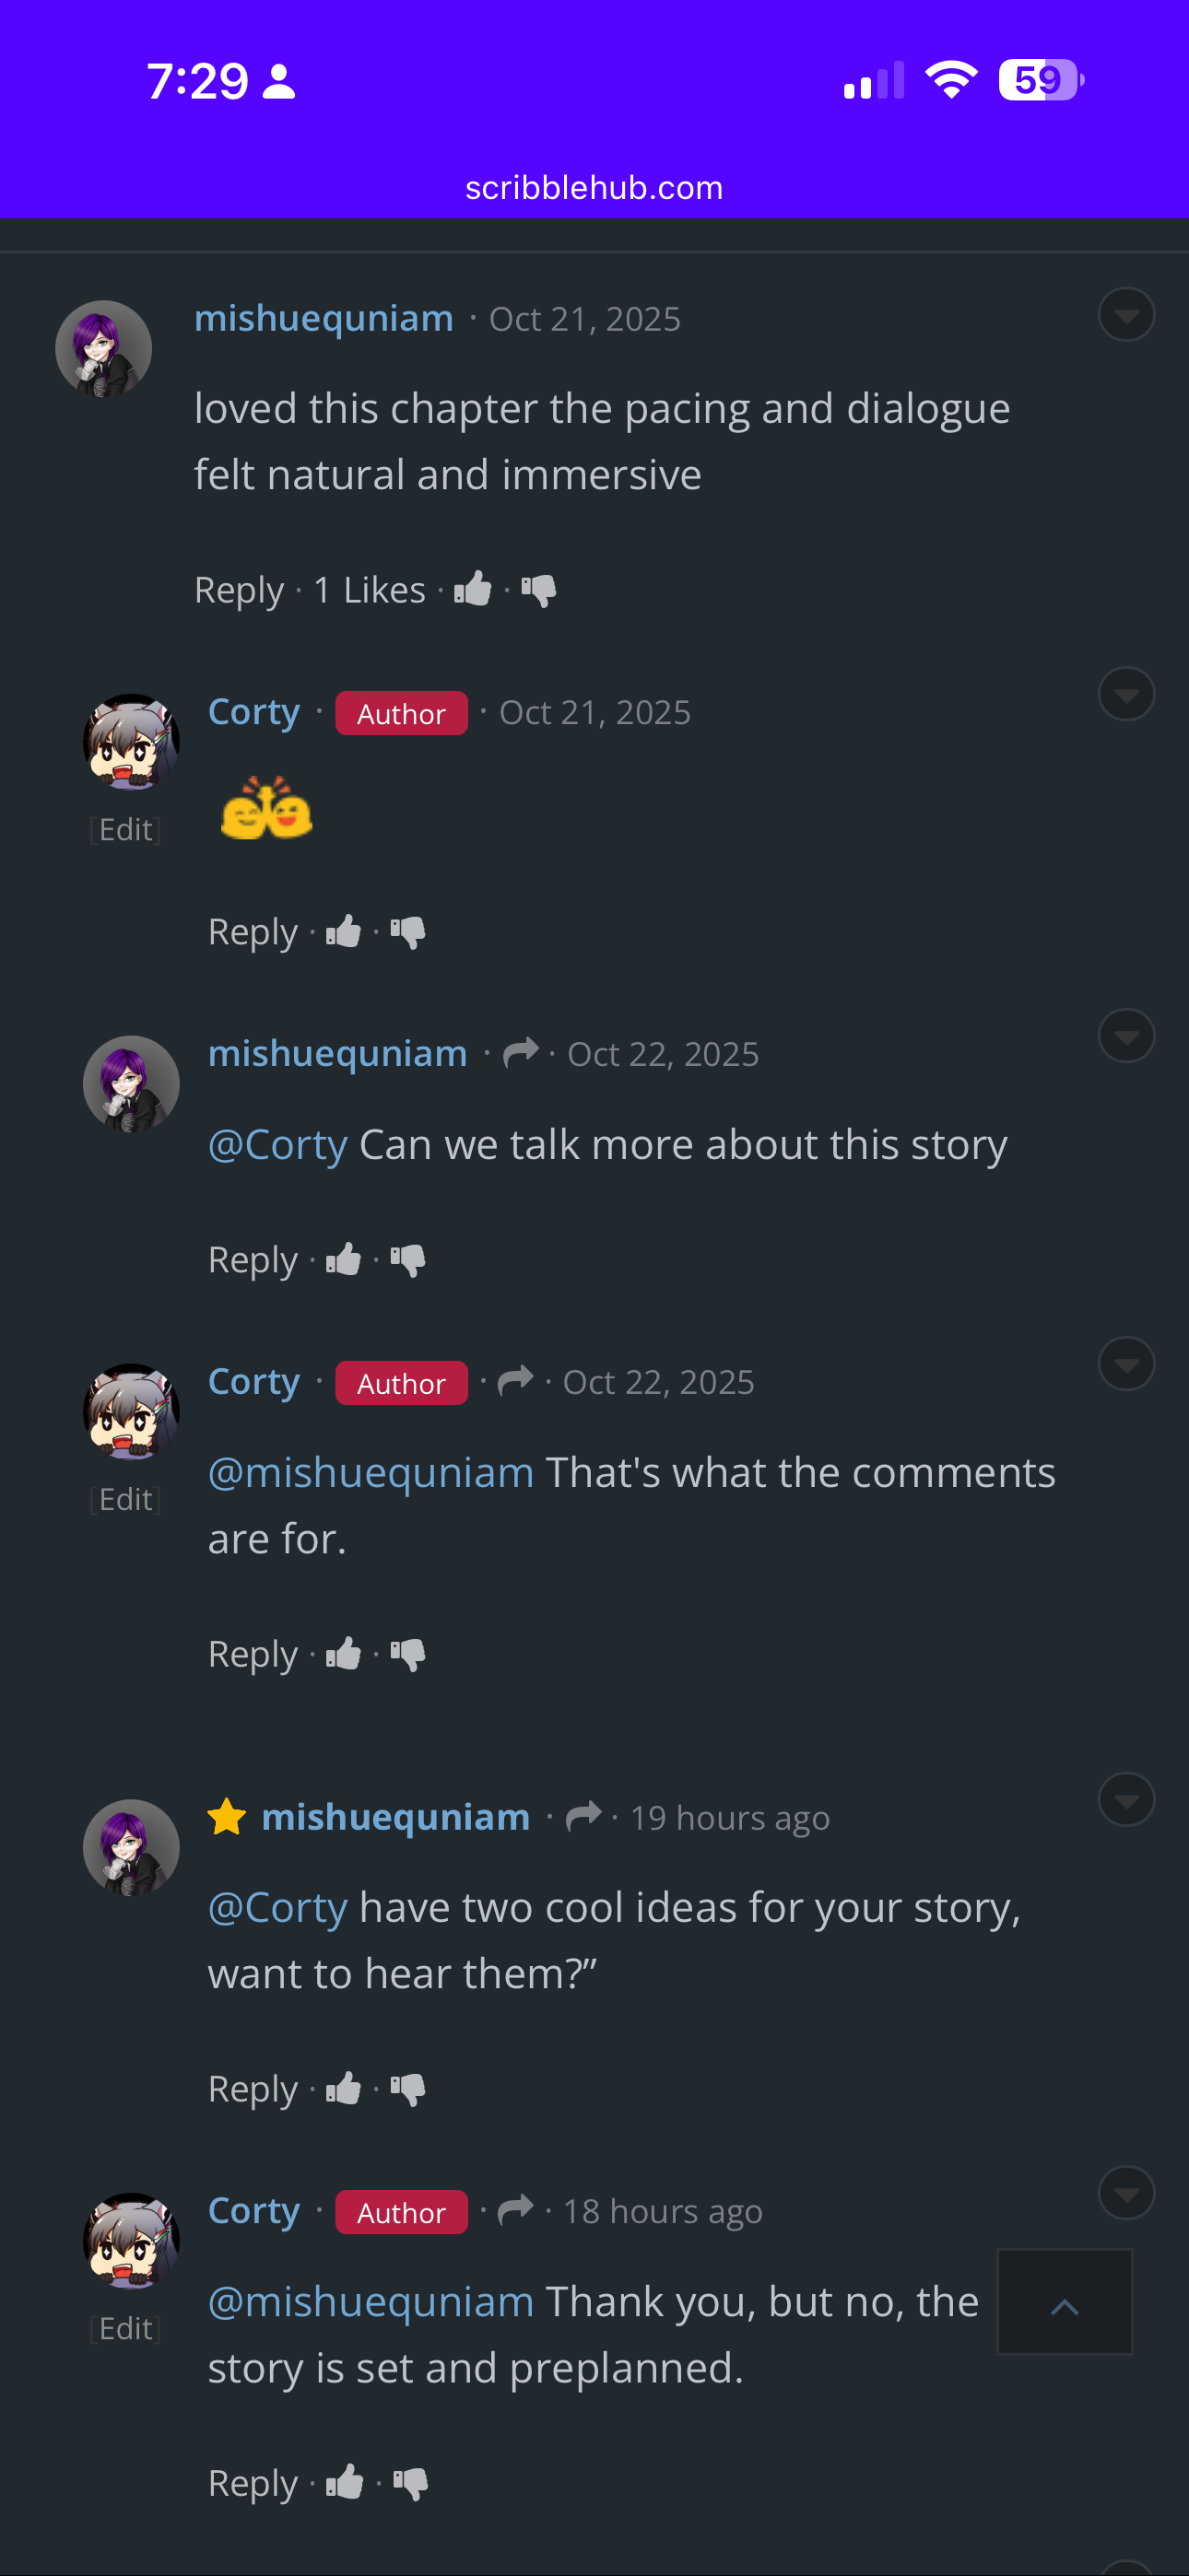Like mishuequniam's 'loved this chapter' comment
The height and width of the screenshot is (2576, 1189).
click(474, 589)
